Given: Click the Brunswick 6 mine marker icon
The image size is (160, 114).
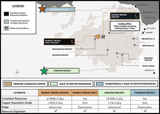Looking at the screenshot, I should [134, 45].
